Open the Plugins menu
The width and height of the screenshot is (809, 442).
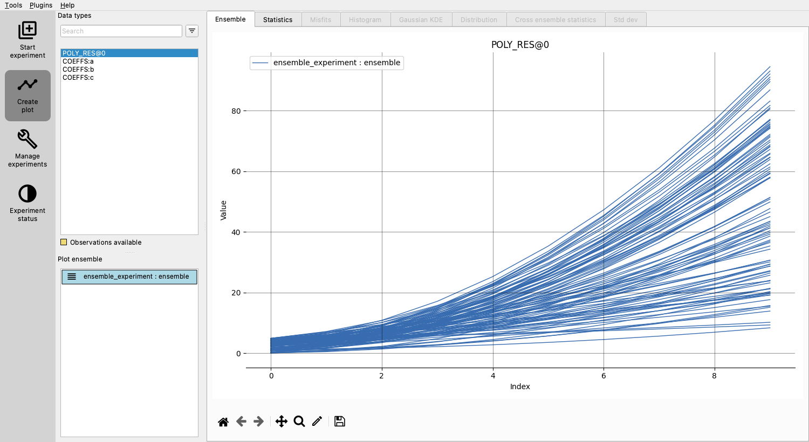(41, 5)
